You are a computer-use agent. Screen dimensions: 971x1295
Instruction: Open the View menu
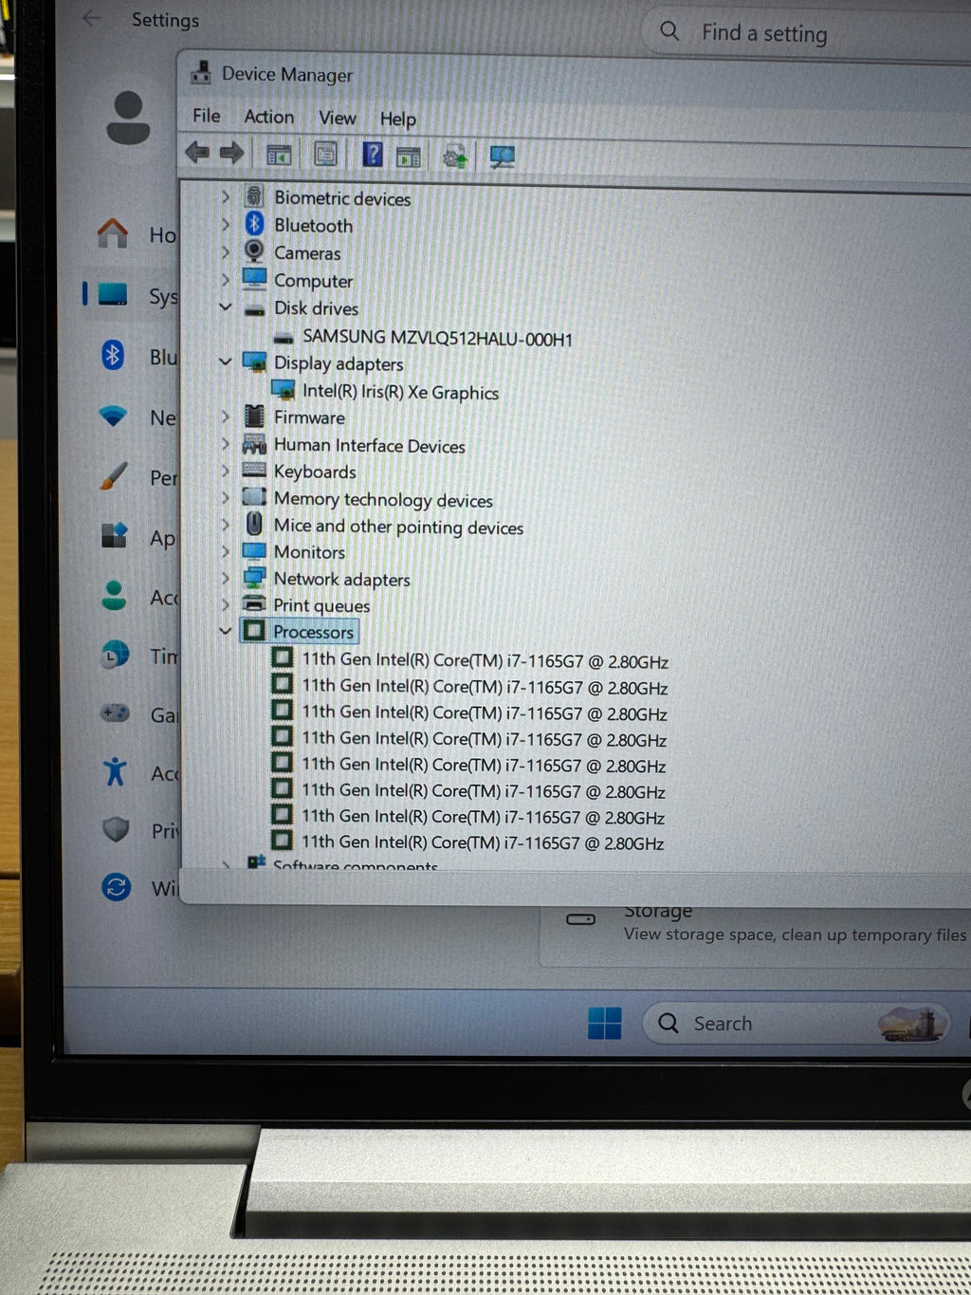pyautogui.click(x=338, y=118)
